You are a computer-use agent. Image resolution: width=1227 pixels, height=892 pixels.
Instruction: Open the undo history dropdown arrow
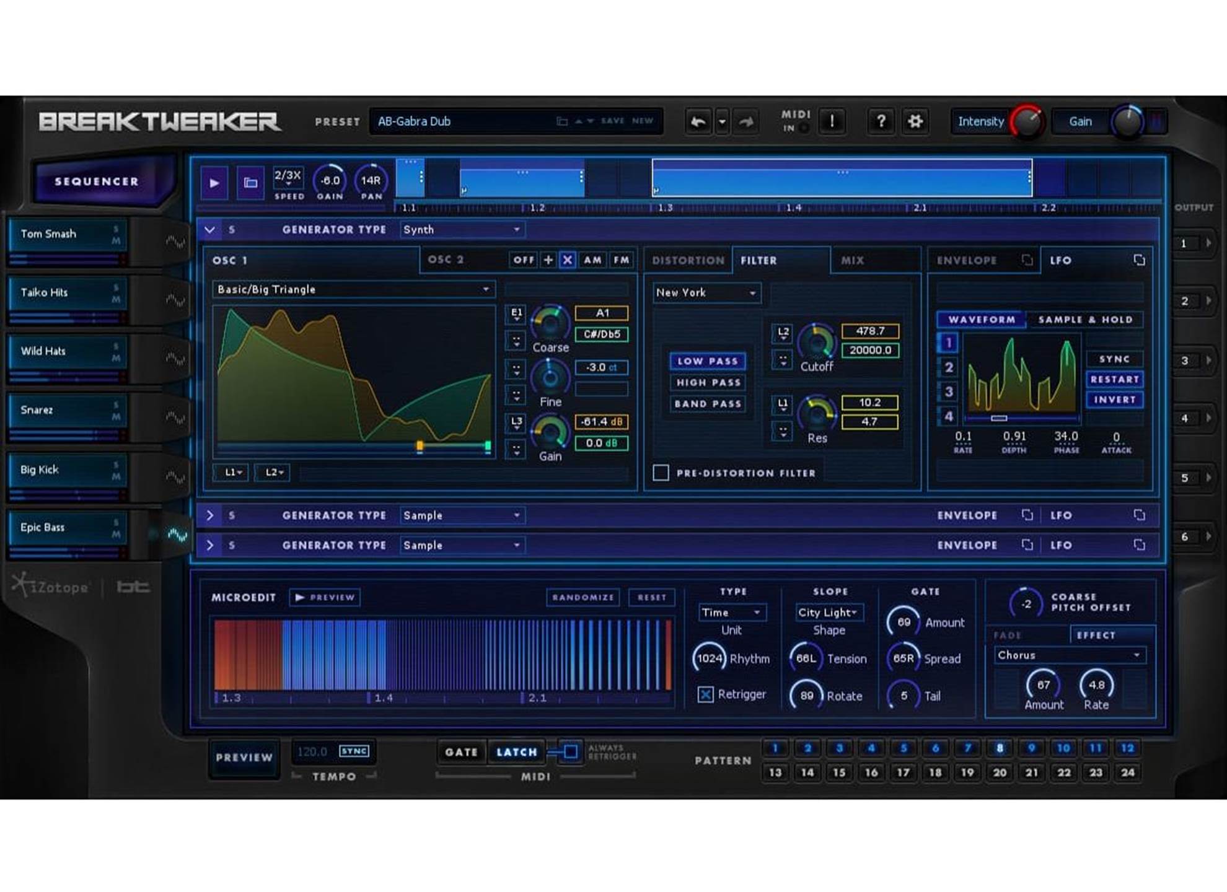click(722, 121)
